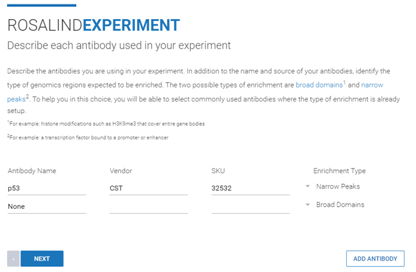416x272 pixels.
Task: Click the SKU column label
Action: [x=218, y=171]
